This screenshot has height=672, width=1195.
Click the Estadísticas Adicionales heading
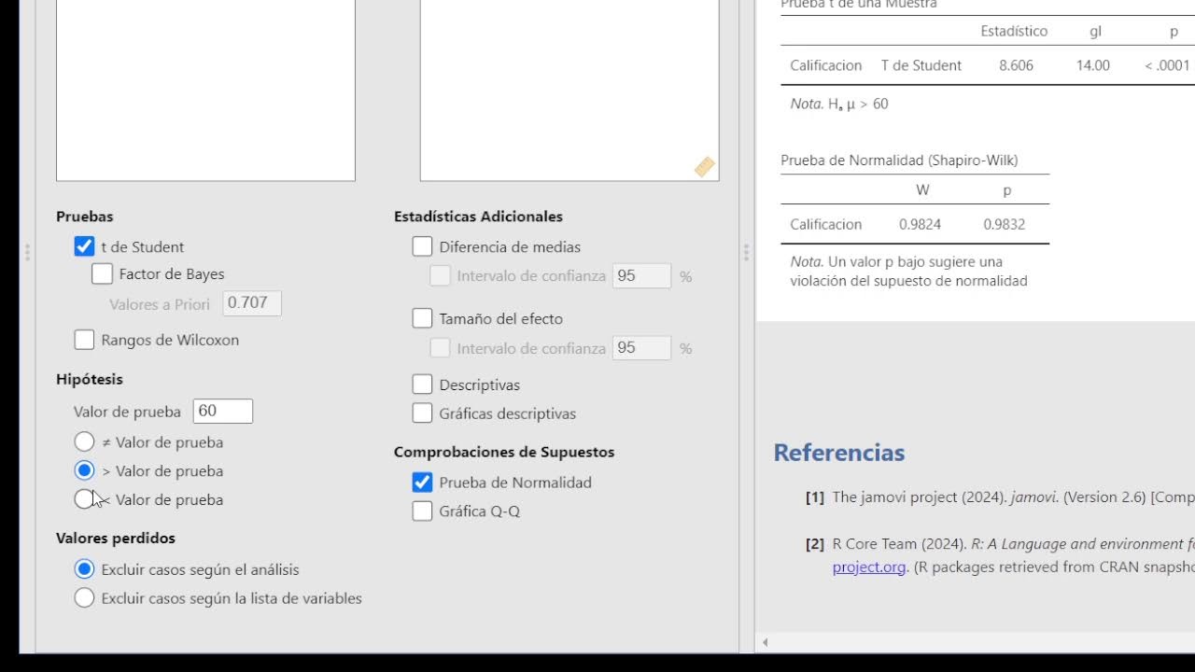(x=478, y=217)
